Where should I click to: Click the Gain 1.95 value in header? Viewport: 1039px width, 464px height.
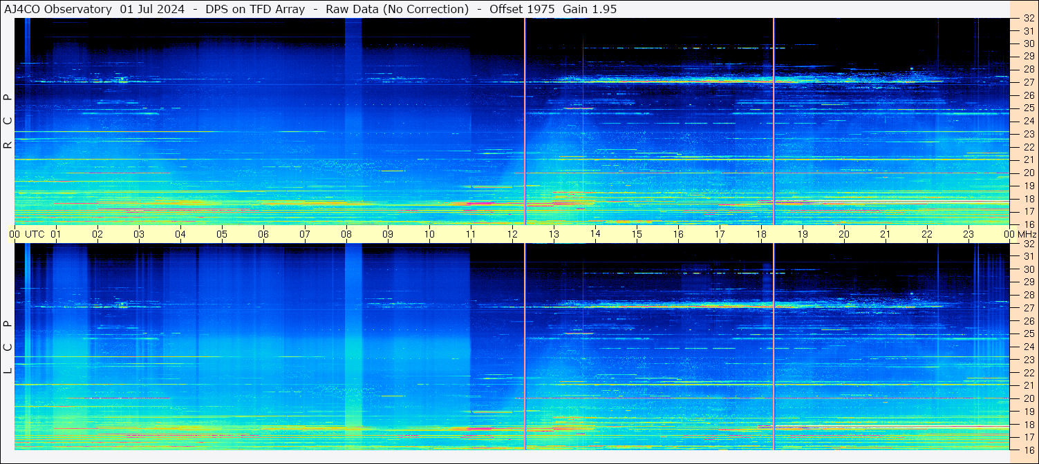[x=590, y=9]
